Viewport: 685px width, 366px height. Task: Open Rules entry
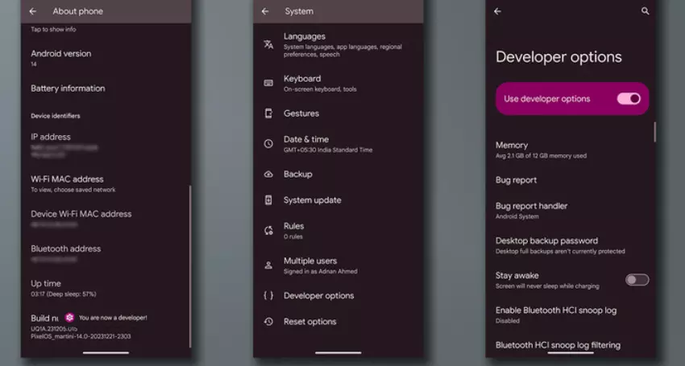[338, 231]
